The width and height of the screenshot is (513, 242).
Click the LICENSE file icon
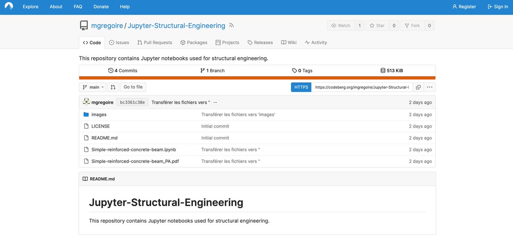[86, 126]
